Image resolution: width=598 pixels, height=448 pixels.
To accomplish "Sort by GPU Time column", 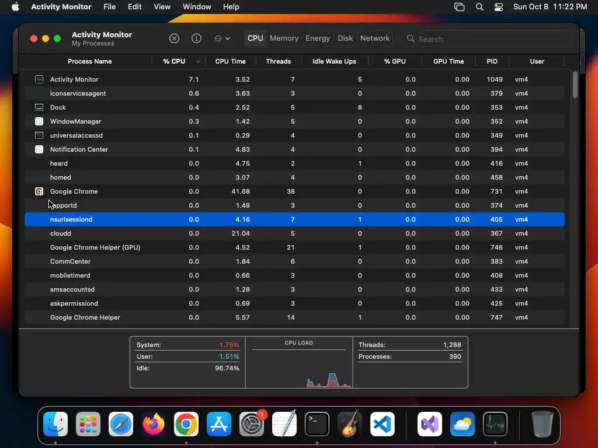I will tap(448, 61).
